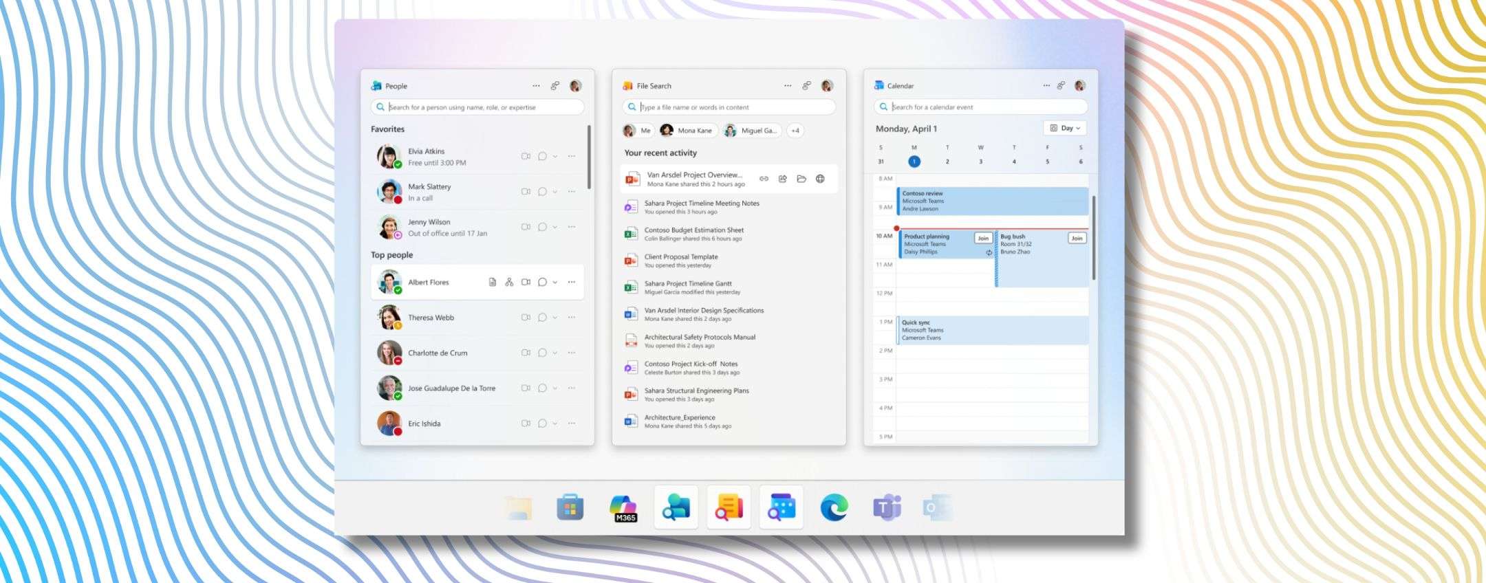
Task: Open chat with Elvia Atkins
Action: coord(542,156)
